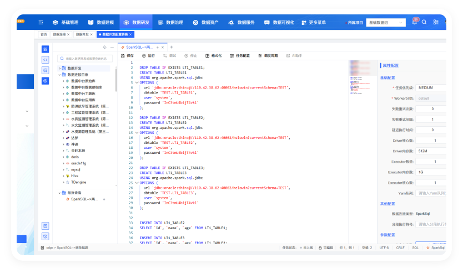The width and height of the screenshot is (463, 274).
Task: Fold the OPTIONS block at line 15
Action: coord(137,133)
